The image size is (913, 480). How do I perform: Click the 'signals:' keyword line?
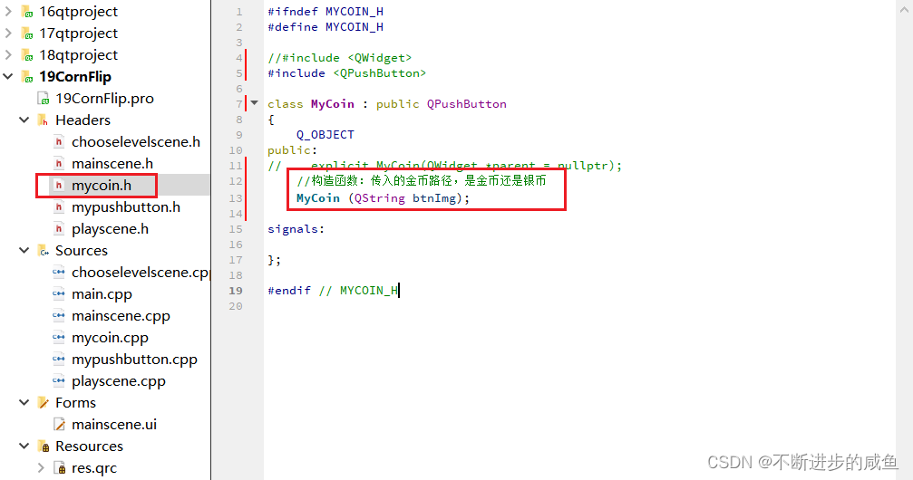pyautogui.click(x=296, y=229)
